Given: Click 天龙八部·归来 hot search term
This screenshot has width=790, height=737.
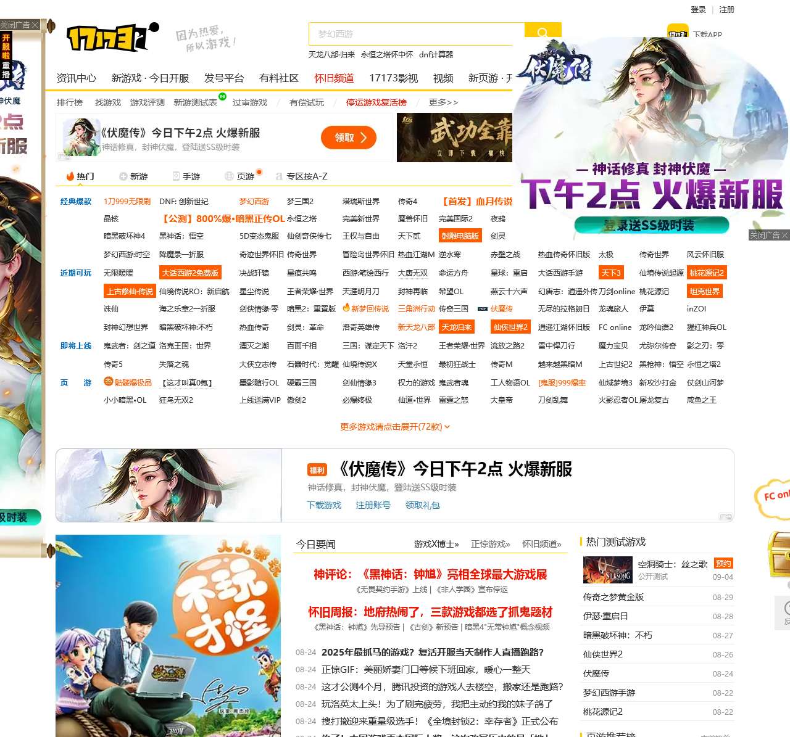Looking at the screenshot, I should coord(331,55).
